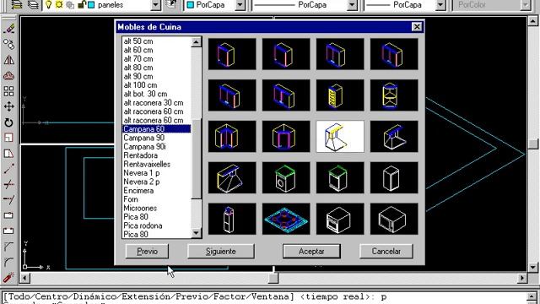Select the Fillet tool
540x304 pixels.
[9, 262]
